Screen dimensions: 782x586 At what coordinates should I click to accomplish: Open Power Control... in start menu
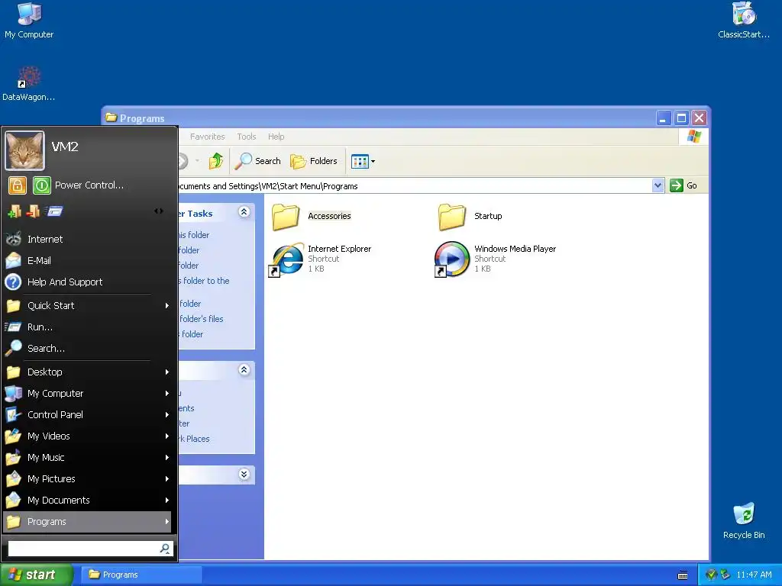[x=89, y=185]
